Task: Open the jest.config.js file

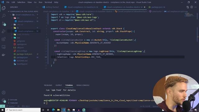Action: point(24,51)
